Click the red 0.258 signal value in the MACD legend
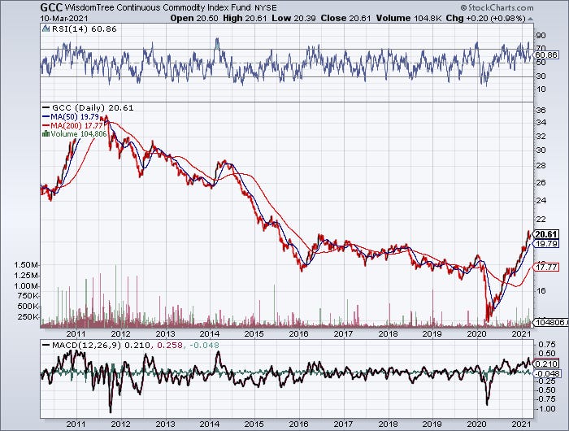 pyautogui.click(x=170, y=346)
